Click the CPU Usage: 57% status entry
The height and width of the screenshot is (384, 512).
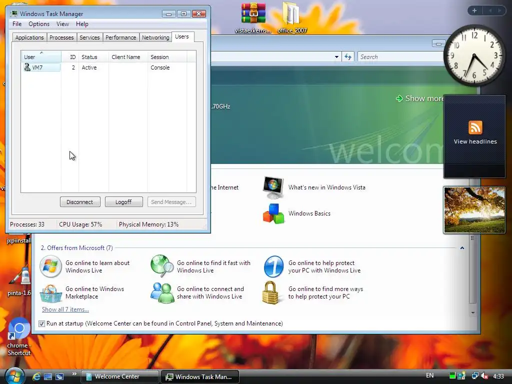coord(80,224)
